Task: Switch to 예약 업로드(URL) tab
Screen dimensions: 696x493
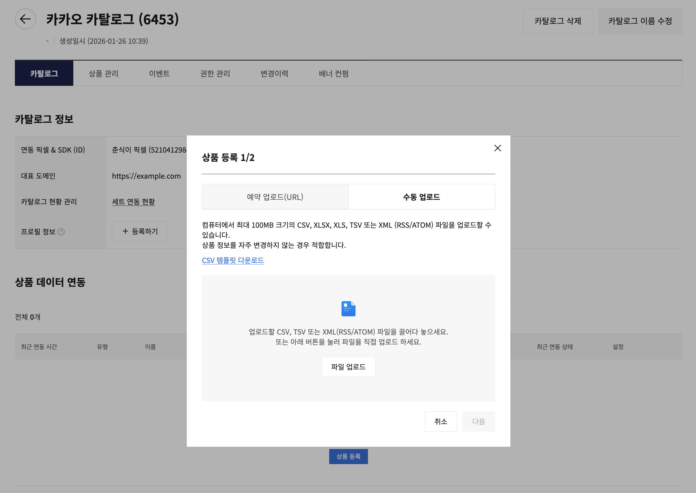Action: [275, 197]
